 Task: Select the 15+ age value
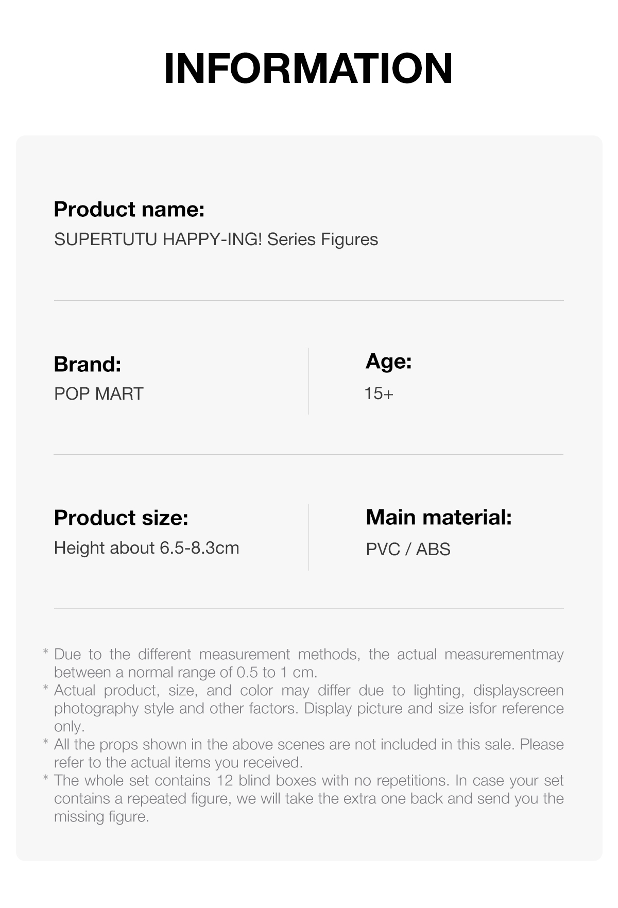click(379, 393)
